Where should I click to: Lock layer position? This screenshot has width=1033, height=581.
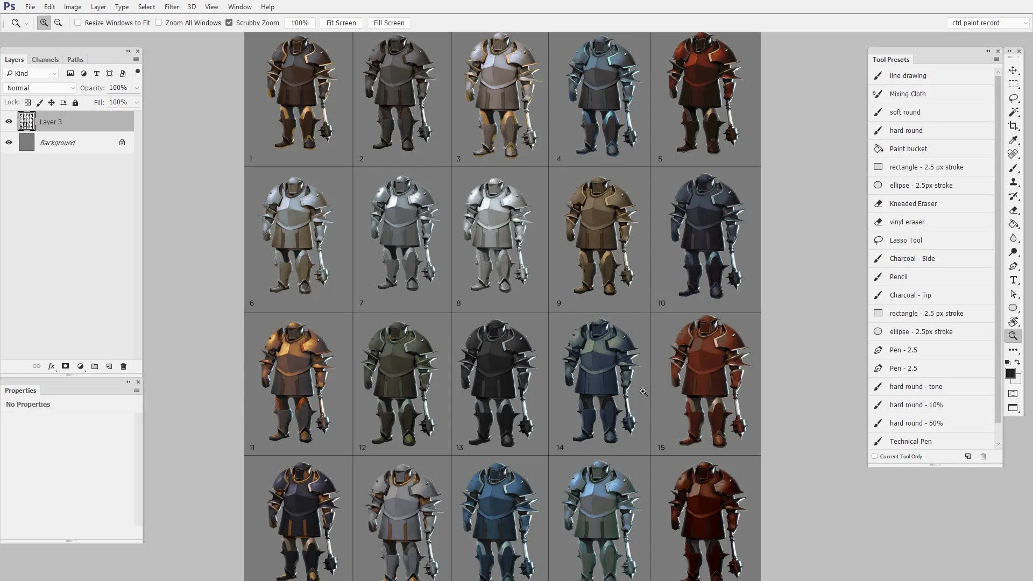click(51, 103)
